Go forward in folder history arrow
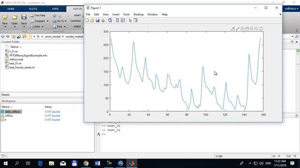Viewport: 300px width, 168px height. pos(7,36)
